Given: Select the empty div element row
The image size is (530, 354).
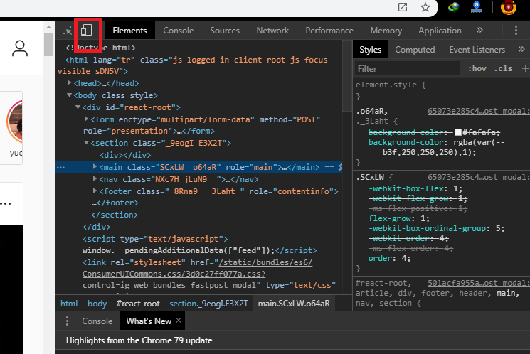Looking at the screenshot, I should pos(125,155).
